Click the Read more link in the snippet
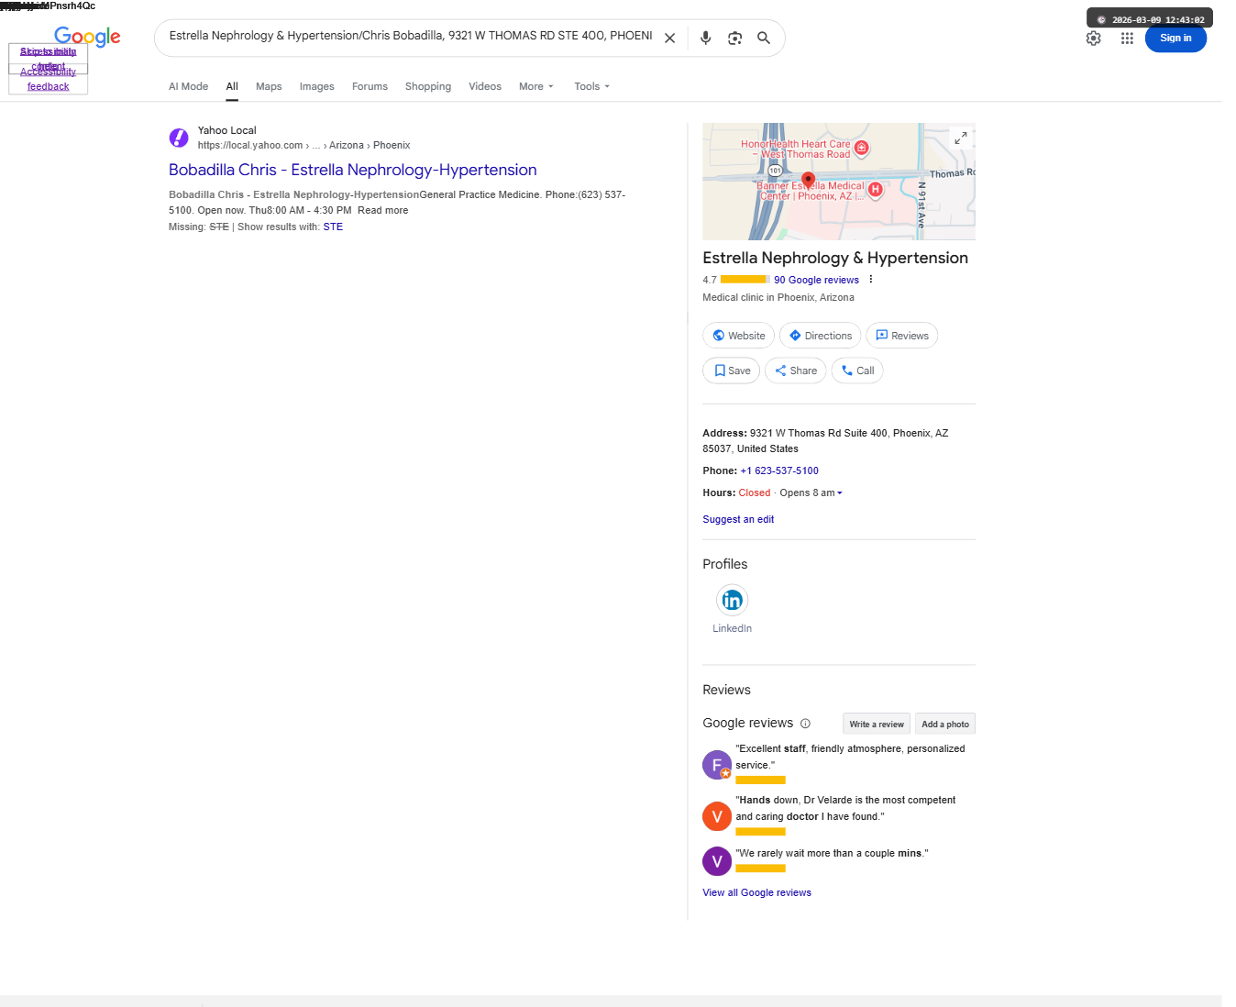Viewport: 1236px width, 1007px height. click(x=383, y=210)
